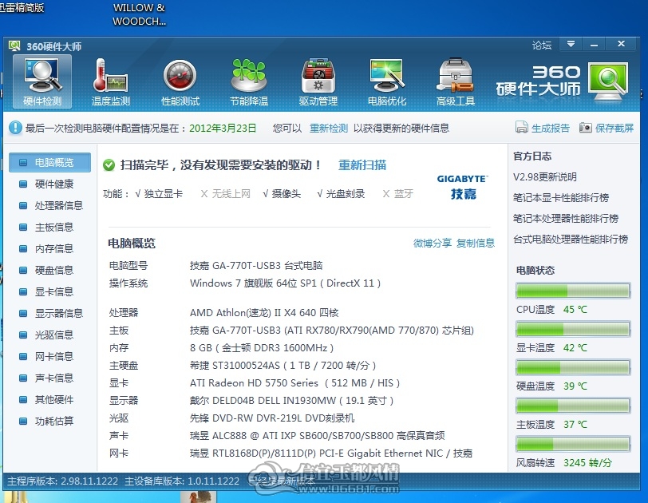Open 笔记本处理器性能排行榜 ranking
The width and height of the screenshot is (648, 503).
(566, 218)
